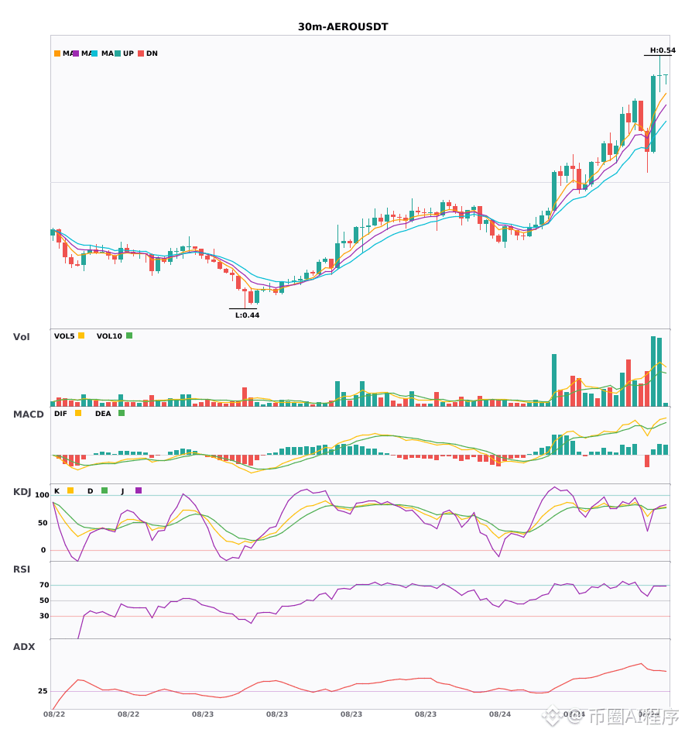Click the 50 value on KDJ axis
Image resolution: width=685 pixels, height=736 pixels.
pyautogui.click(x=43, y=523)
